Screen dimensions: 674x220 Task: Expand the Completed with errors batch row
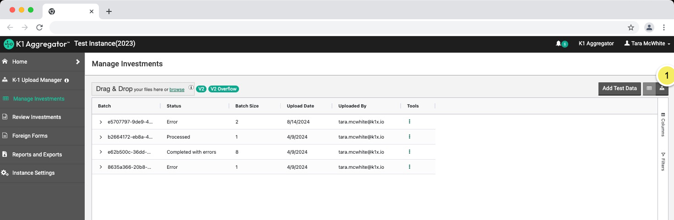pyautogui.click(x=101, y=152)
